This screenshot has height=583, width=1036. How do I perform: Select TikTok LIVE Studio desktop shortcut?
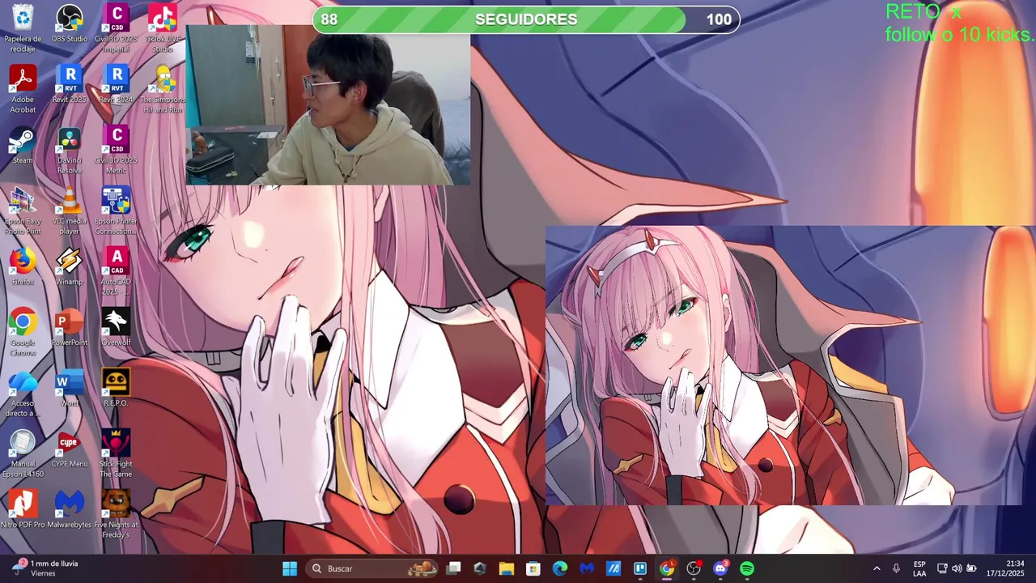click(x=163, y=28)
